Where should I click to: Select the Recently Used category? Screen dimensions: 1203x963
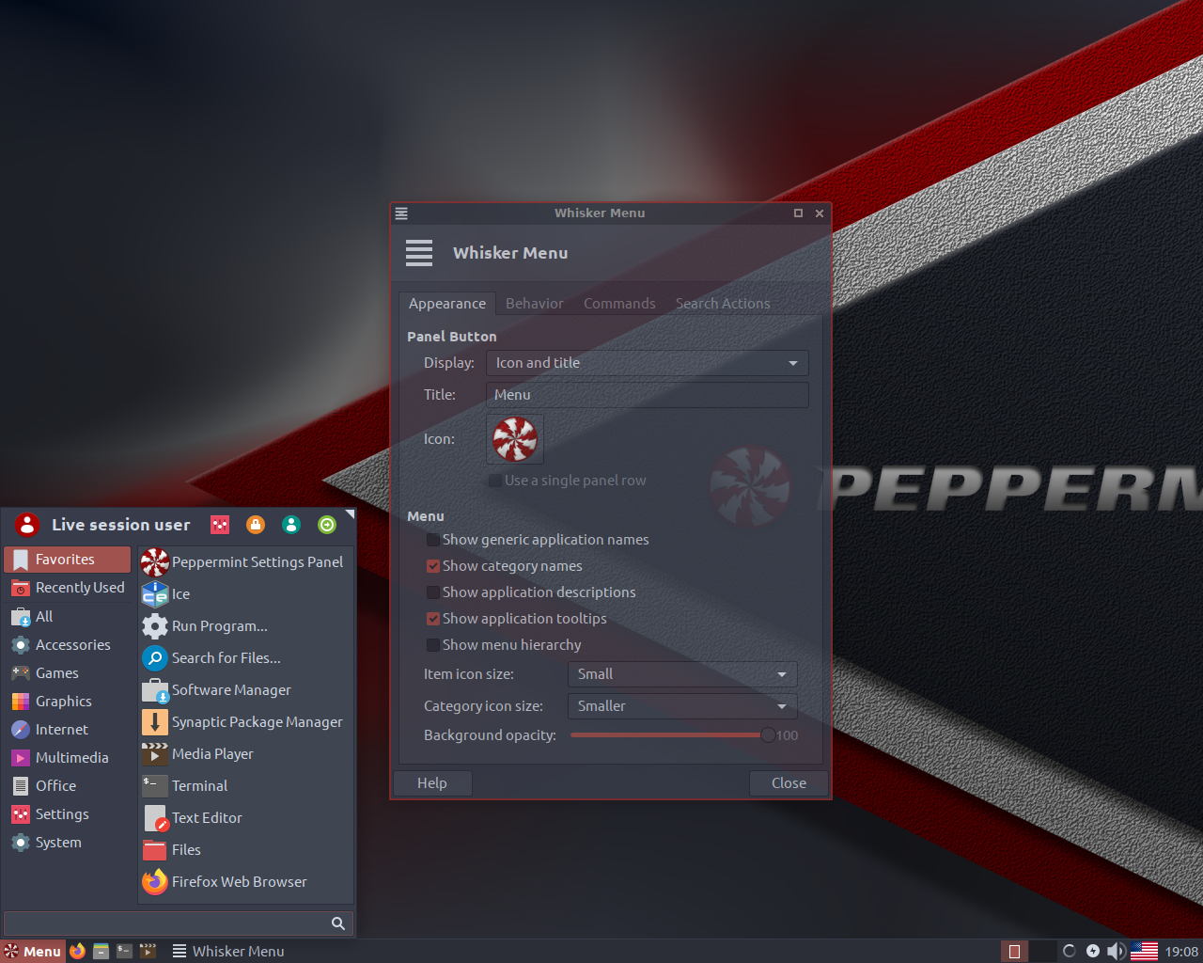click(x=68, y=588)
